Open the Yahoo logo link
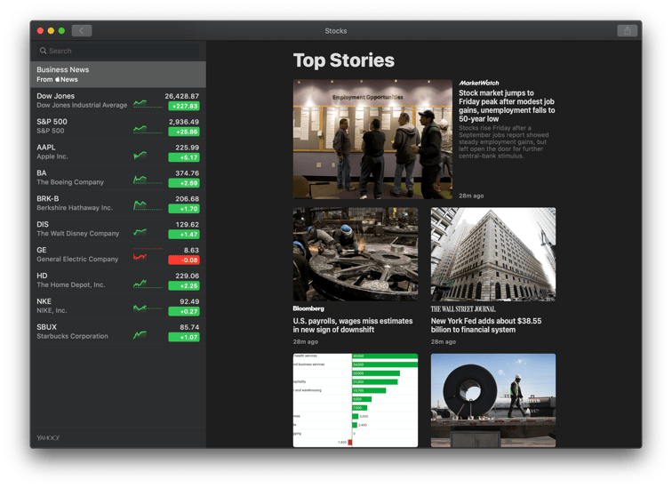Screen dimensions: 672x488 coord(48,438)
